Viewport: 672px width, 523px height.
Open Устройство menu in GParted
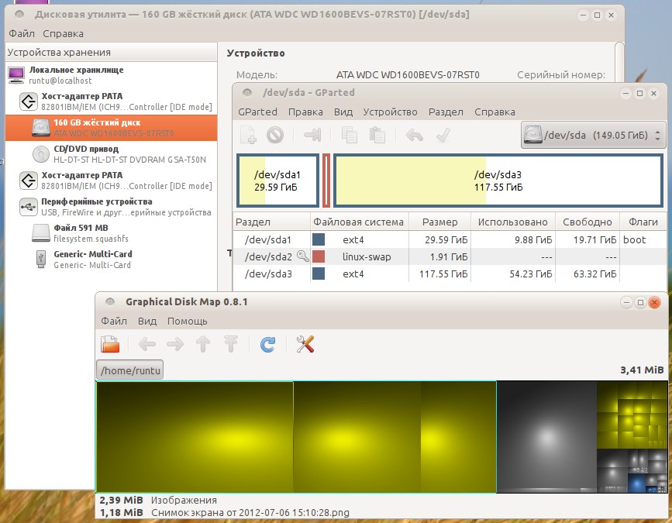tap(390, 112)
